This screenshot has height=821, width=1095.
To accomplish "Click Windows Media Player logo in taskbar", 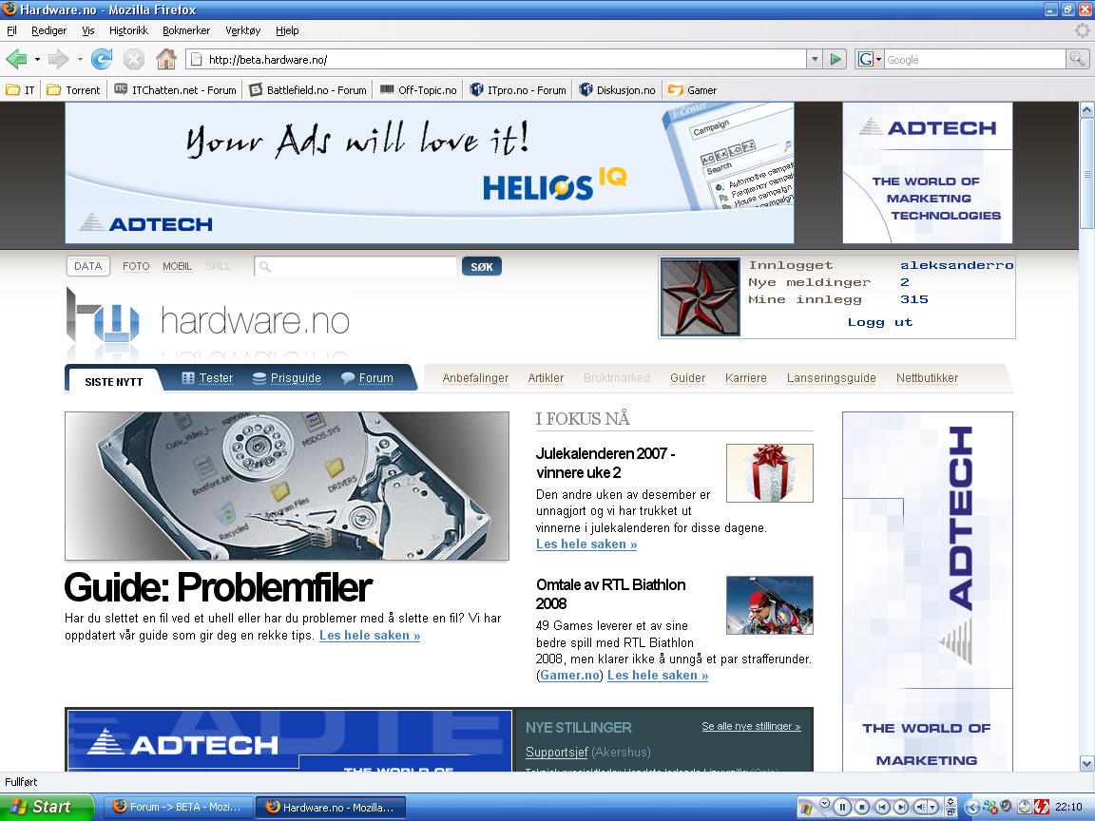I will [x=806, y=809].
